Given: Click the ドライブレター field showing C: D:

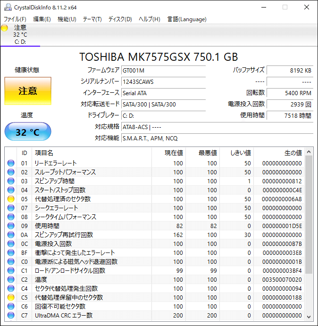Looking at the screenshot, I should (163, 115).
